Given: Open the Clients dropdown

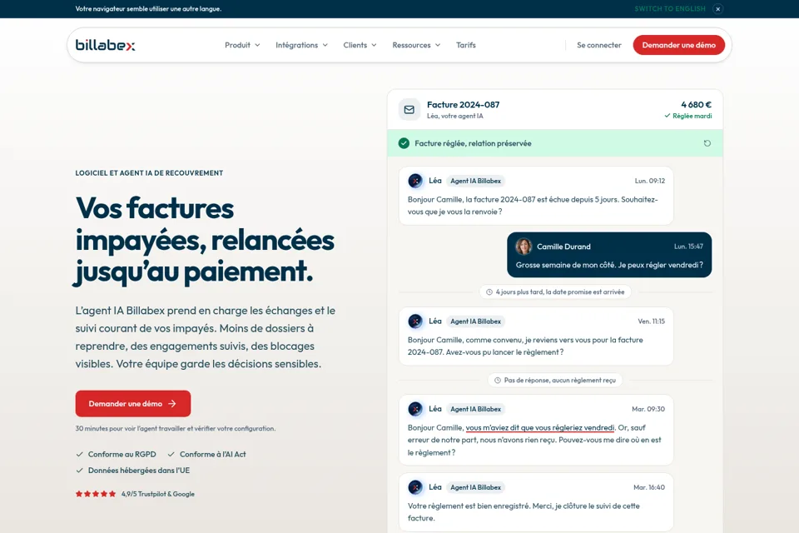Looking at the screenshot, I should (360, 45).
